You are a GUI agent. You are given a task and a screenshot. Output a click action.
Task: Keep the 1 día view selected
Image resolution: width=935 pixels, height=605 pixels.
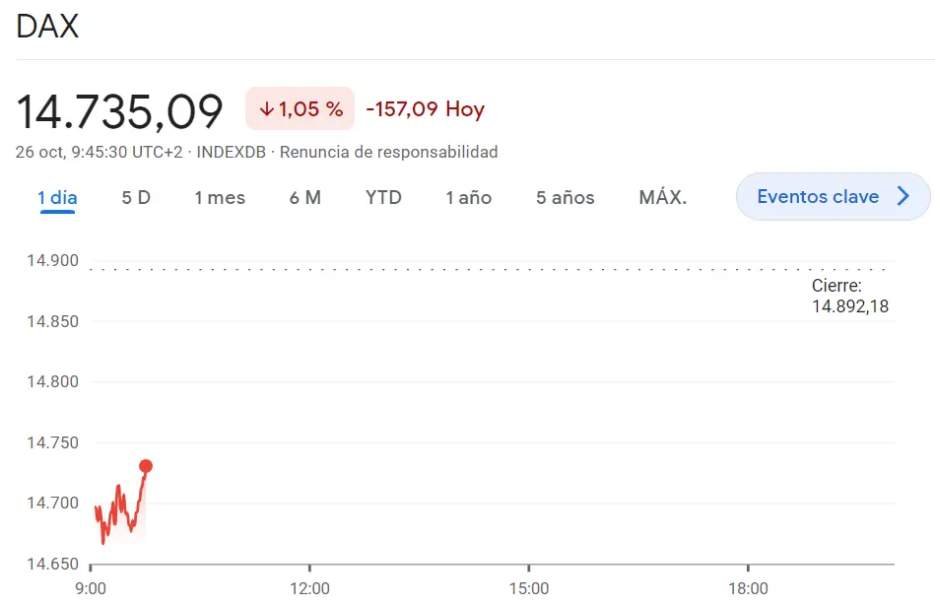[56, 197]
